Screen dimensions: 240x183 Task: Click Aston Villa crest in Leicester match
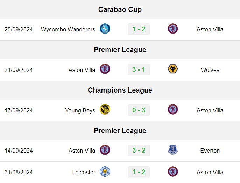click(173, 171)
